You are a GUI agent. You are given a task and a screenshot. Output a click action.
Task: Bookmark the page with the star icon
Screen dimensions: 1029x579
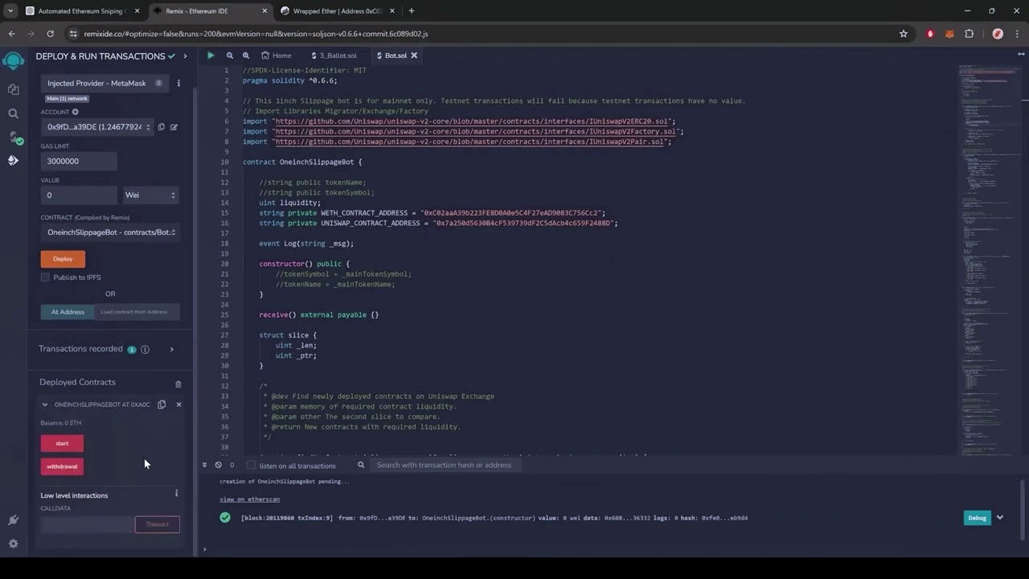904,34
